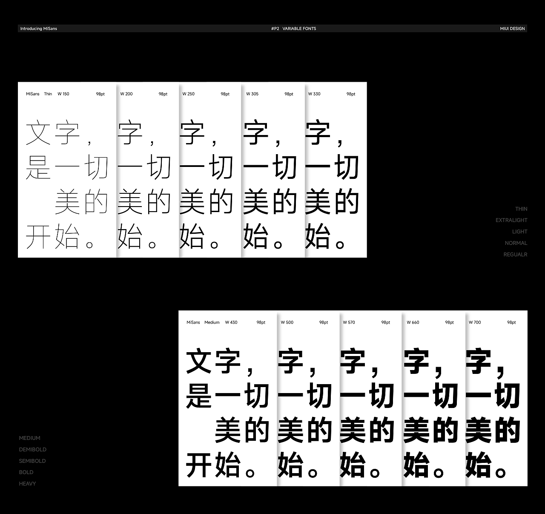Click 'REGUALR' in the weight list
Screen dimensions: 545x514
pos(516,255)
